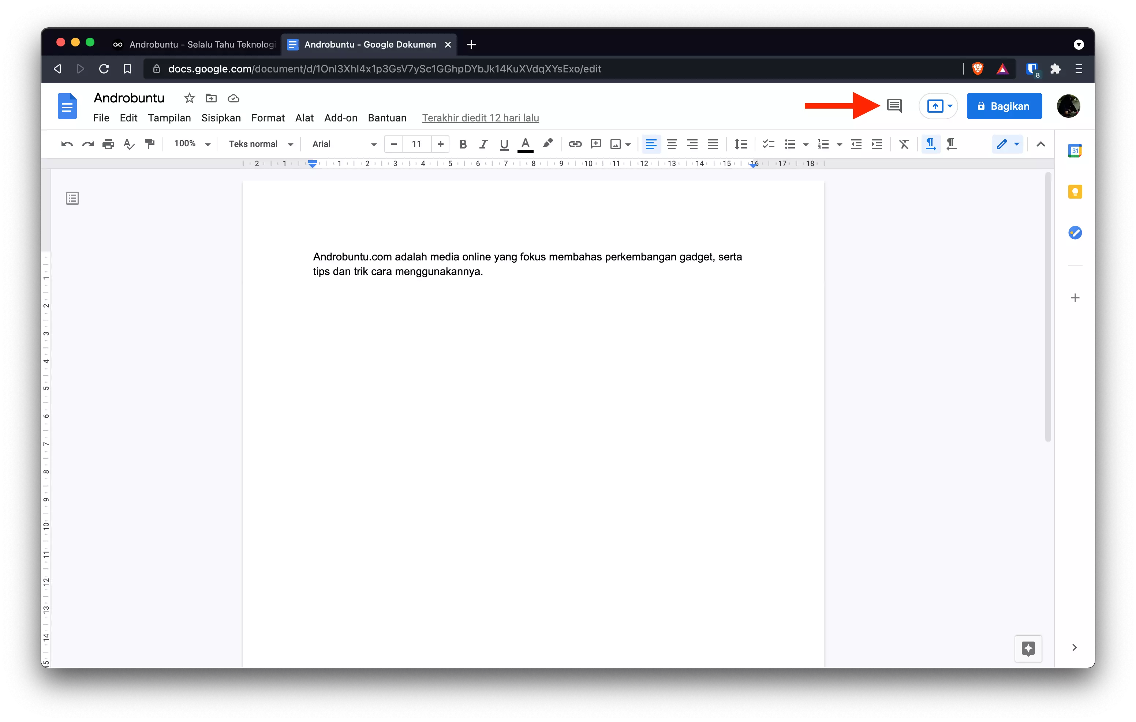Open Google Keep in the side panel
This screenshot has height=722, width=1136.
pyautogui.click(x=1075, y=191)
